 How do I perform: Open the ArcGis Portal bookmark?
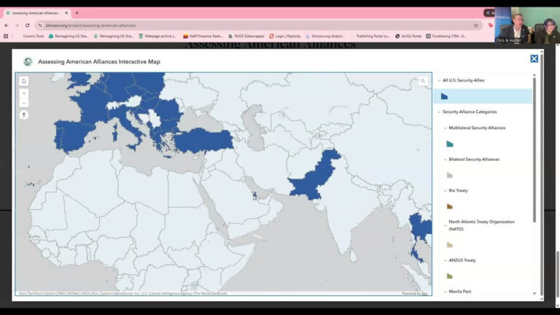408,36
